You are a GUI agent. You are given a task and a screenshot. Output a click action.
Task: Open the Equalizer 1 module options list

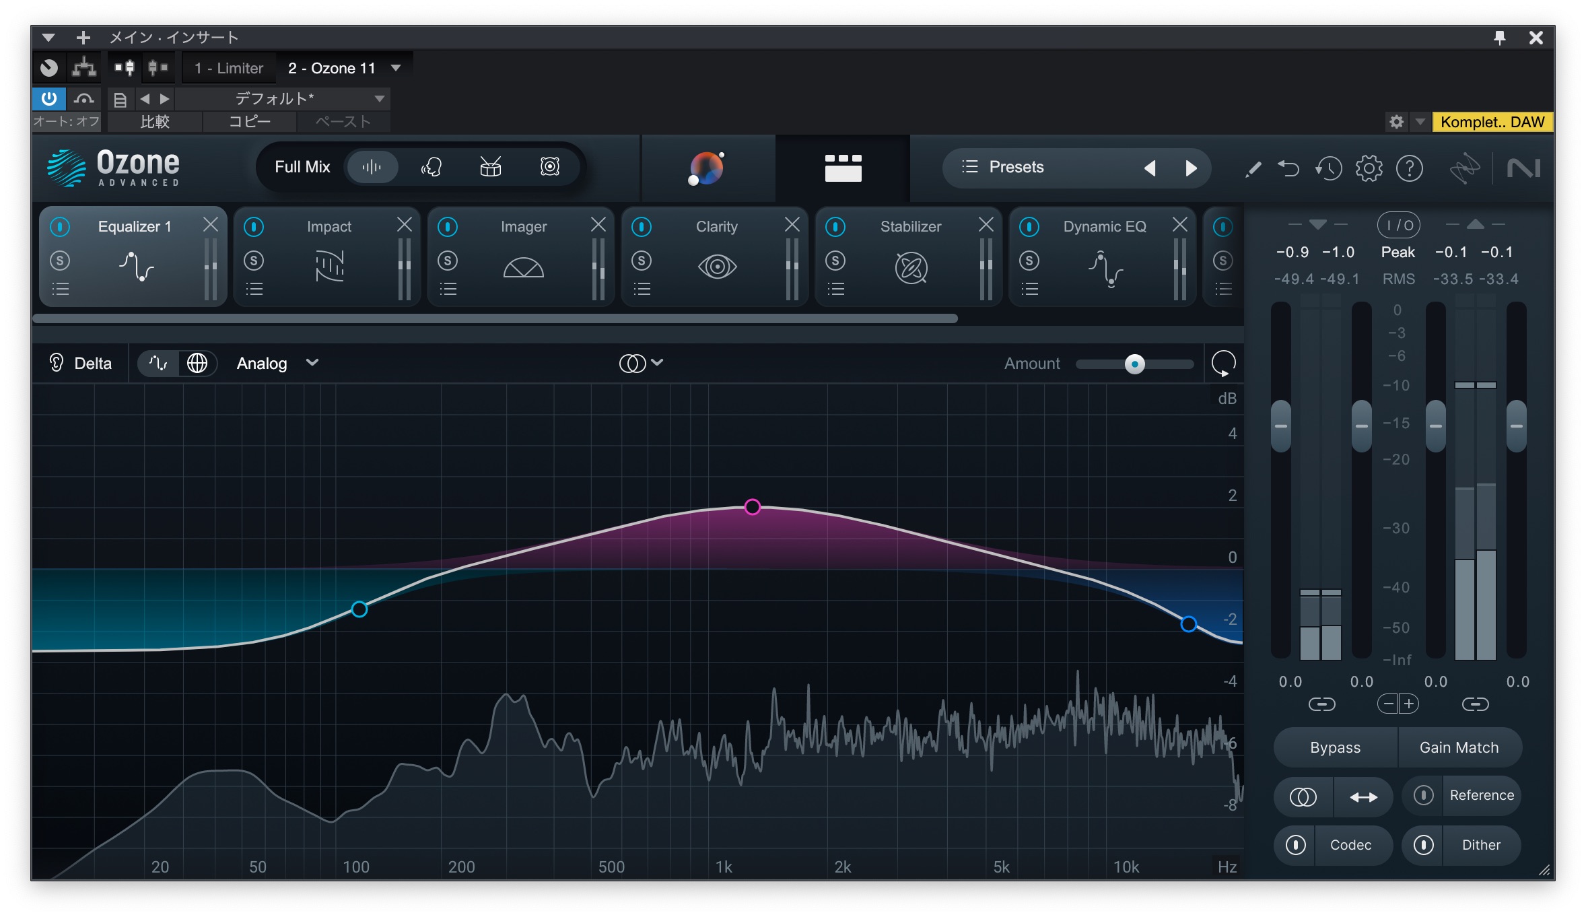pos(60,289)
